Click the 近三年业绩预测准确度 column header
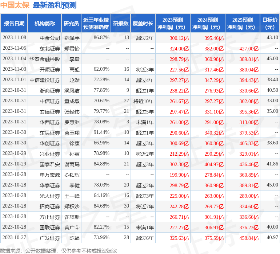 [96, 24]
